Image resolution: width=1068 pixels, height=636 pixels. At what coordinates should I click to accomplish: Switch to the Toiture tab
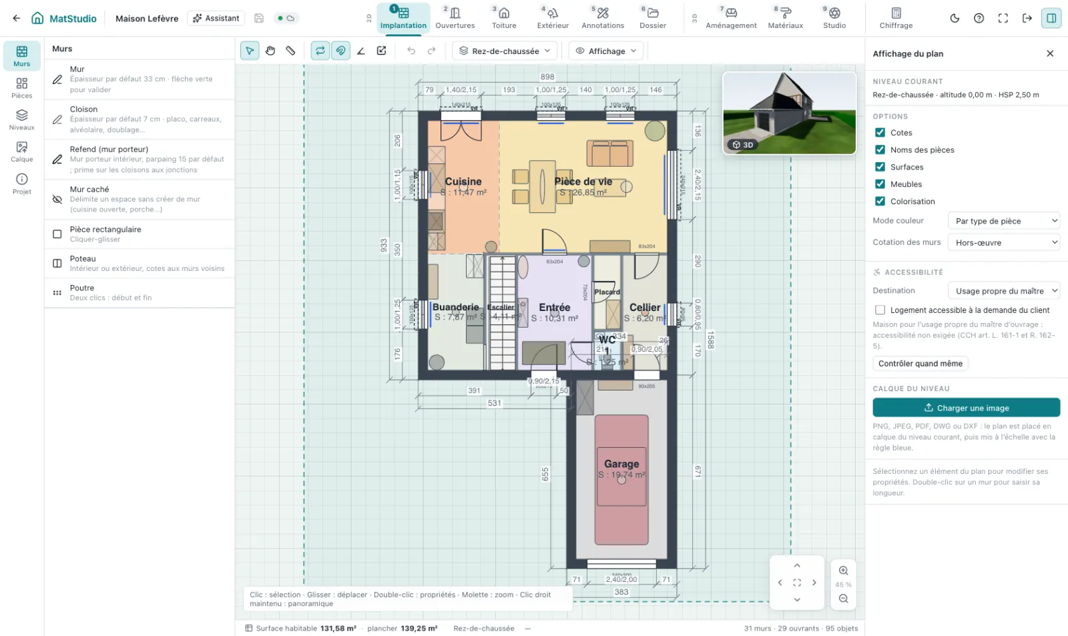504,18
